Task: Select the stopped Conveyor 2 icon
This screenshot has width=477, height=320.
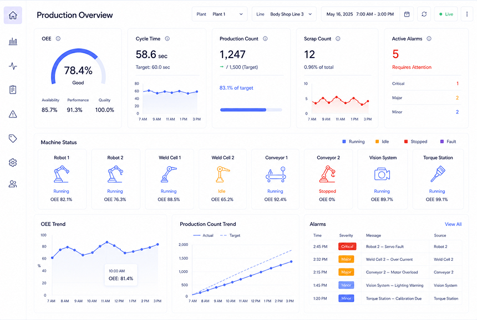Action: point(327,174)
